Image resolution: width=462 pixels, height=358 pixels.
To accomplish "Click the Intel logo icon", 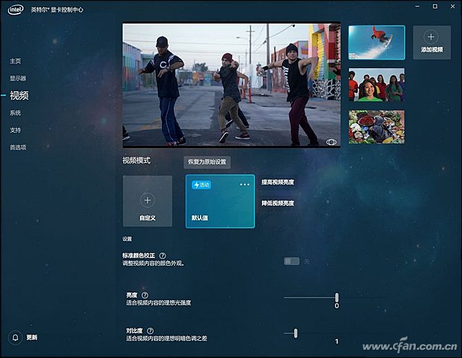I will tap(16, 10).
